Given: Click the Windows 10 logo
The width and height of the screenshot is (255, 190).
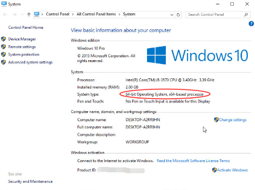Looking at the screenshot, I should (x=198, y=55).
